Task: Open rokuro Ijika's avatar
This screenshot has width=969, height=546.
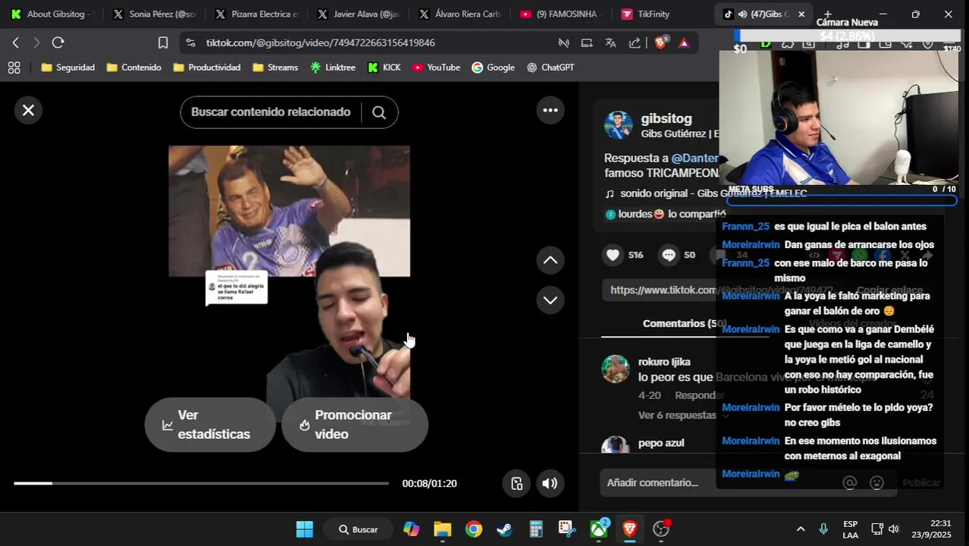Action: [x=616, y=369]
